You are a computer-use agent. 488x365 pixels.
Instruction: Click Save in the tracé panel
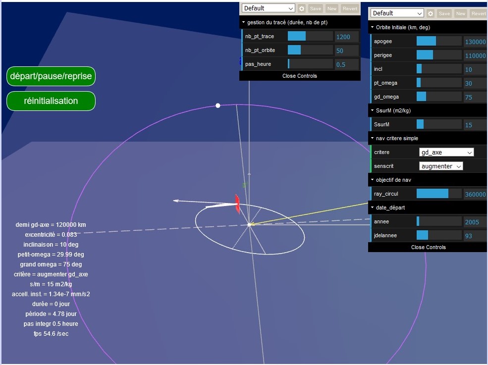click(x=316, y=8)
